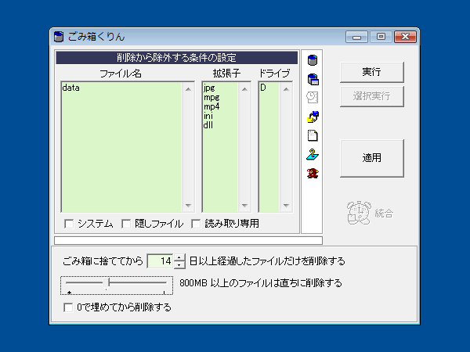Screen dimensions: 470x352
Task: Decrease days value with down spinner arrow
Action: click(x=179, y=264)
